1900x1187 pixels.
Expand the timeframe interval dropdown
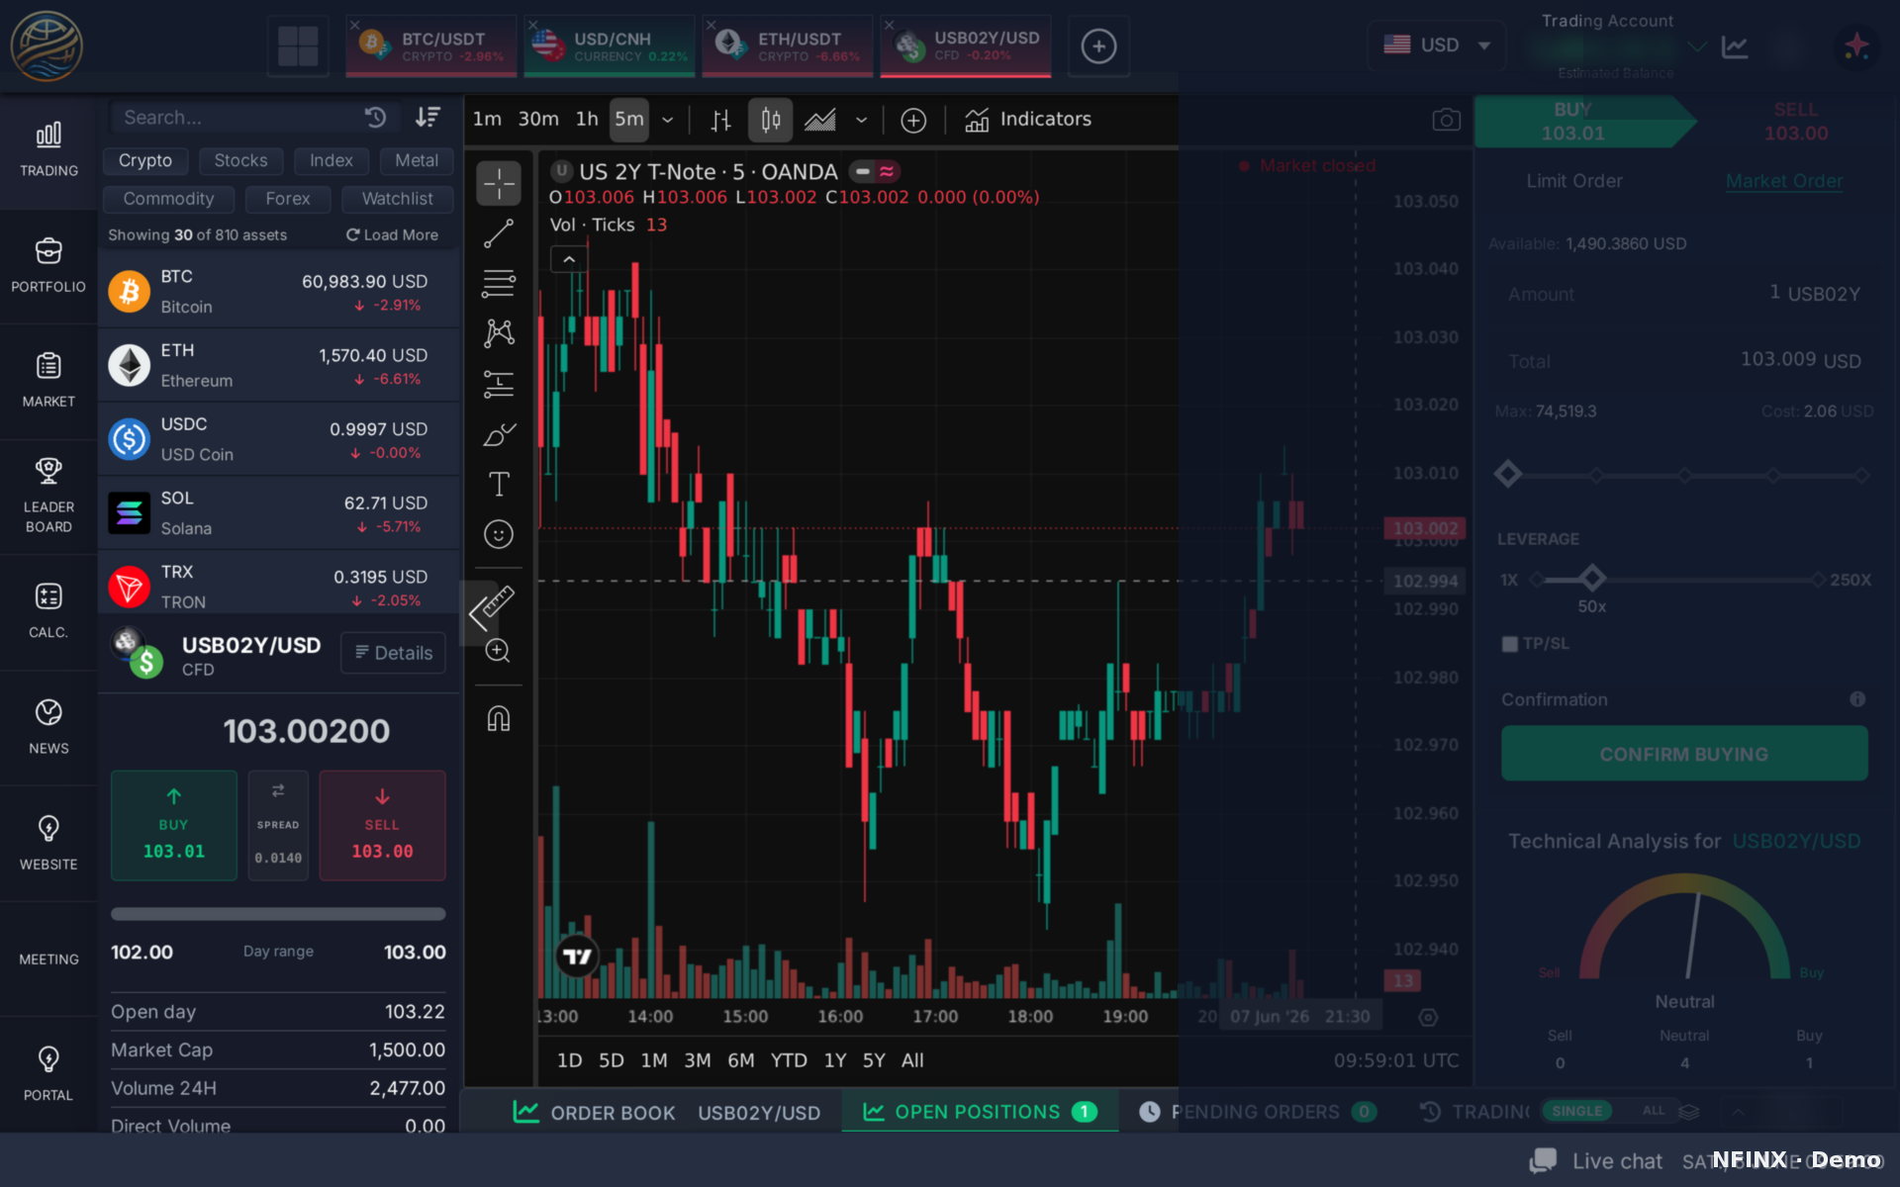pos(668,121)
